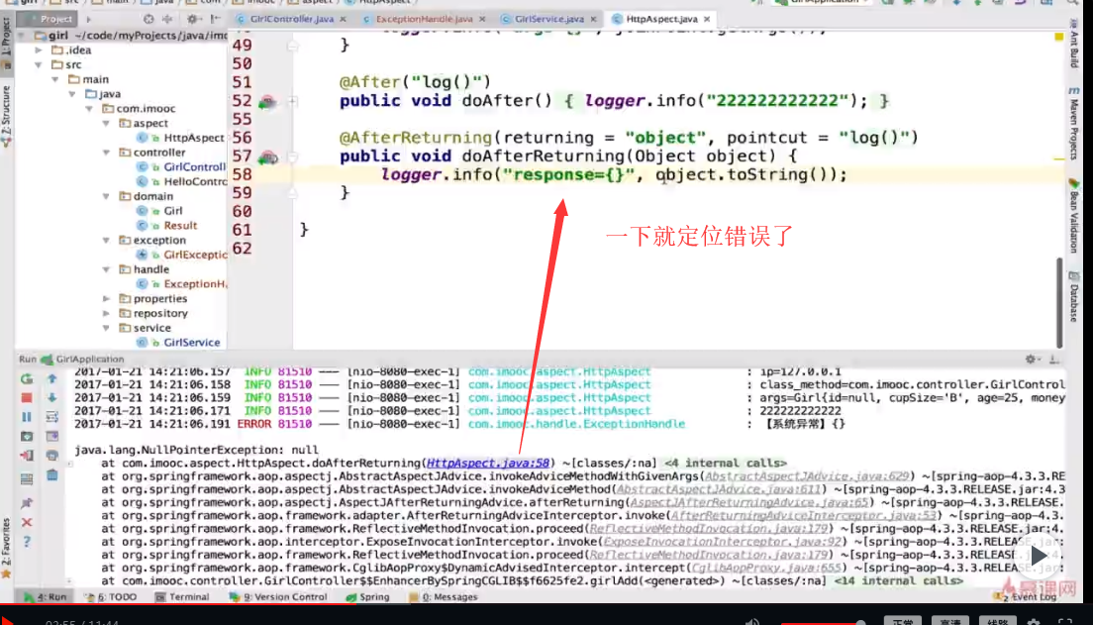Select Result class in project tree
The height and width of the screenshot is (625, 1093).
[180, 225]
